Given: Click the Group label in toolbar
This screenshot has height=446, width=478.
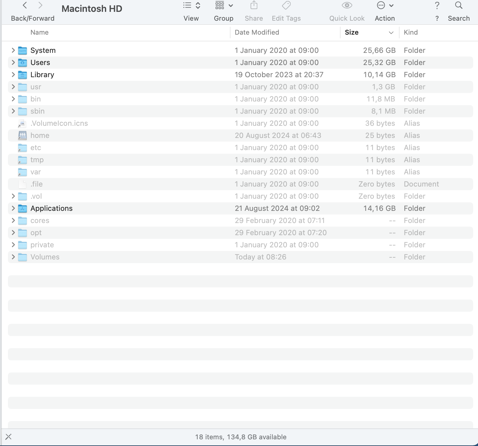Looking at the screenshot, I should 224,19.
